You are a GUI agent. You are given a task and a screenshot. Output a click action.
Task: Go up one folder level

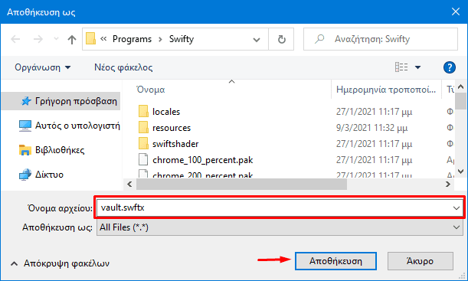pos(72,39)
